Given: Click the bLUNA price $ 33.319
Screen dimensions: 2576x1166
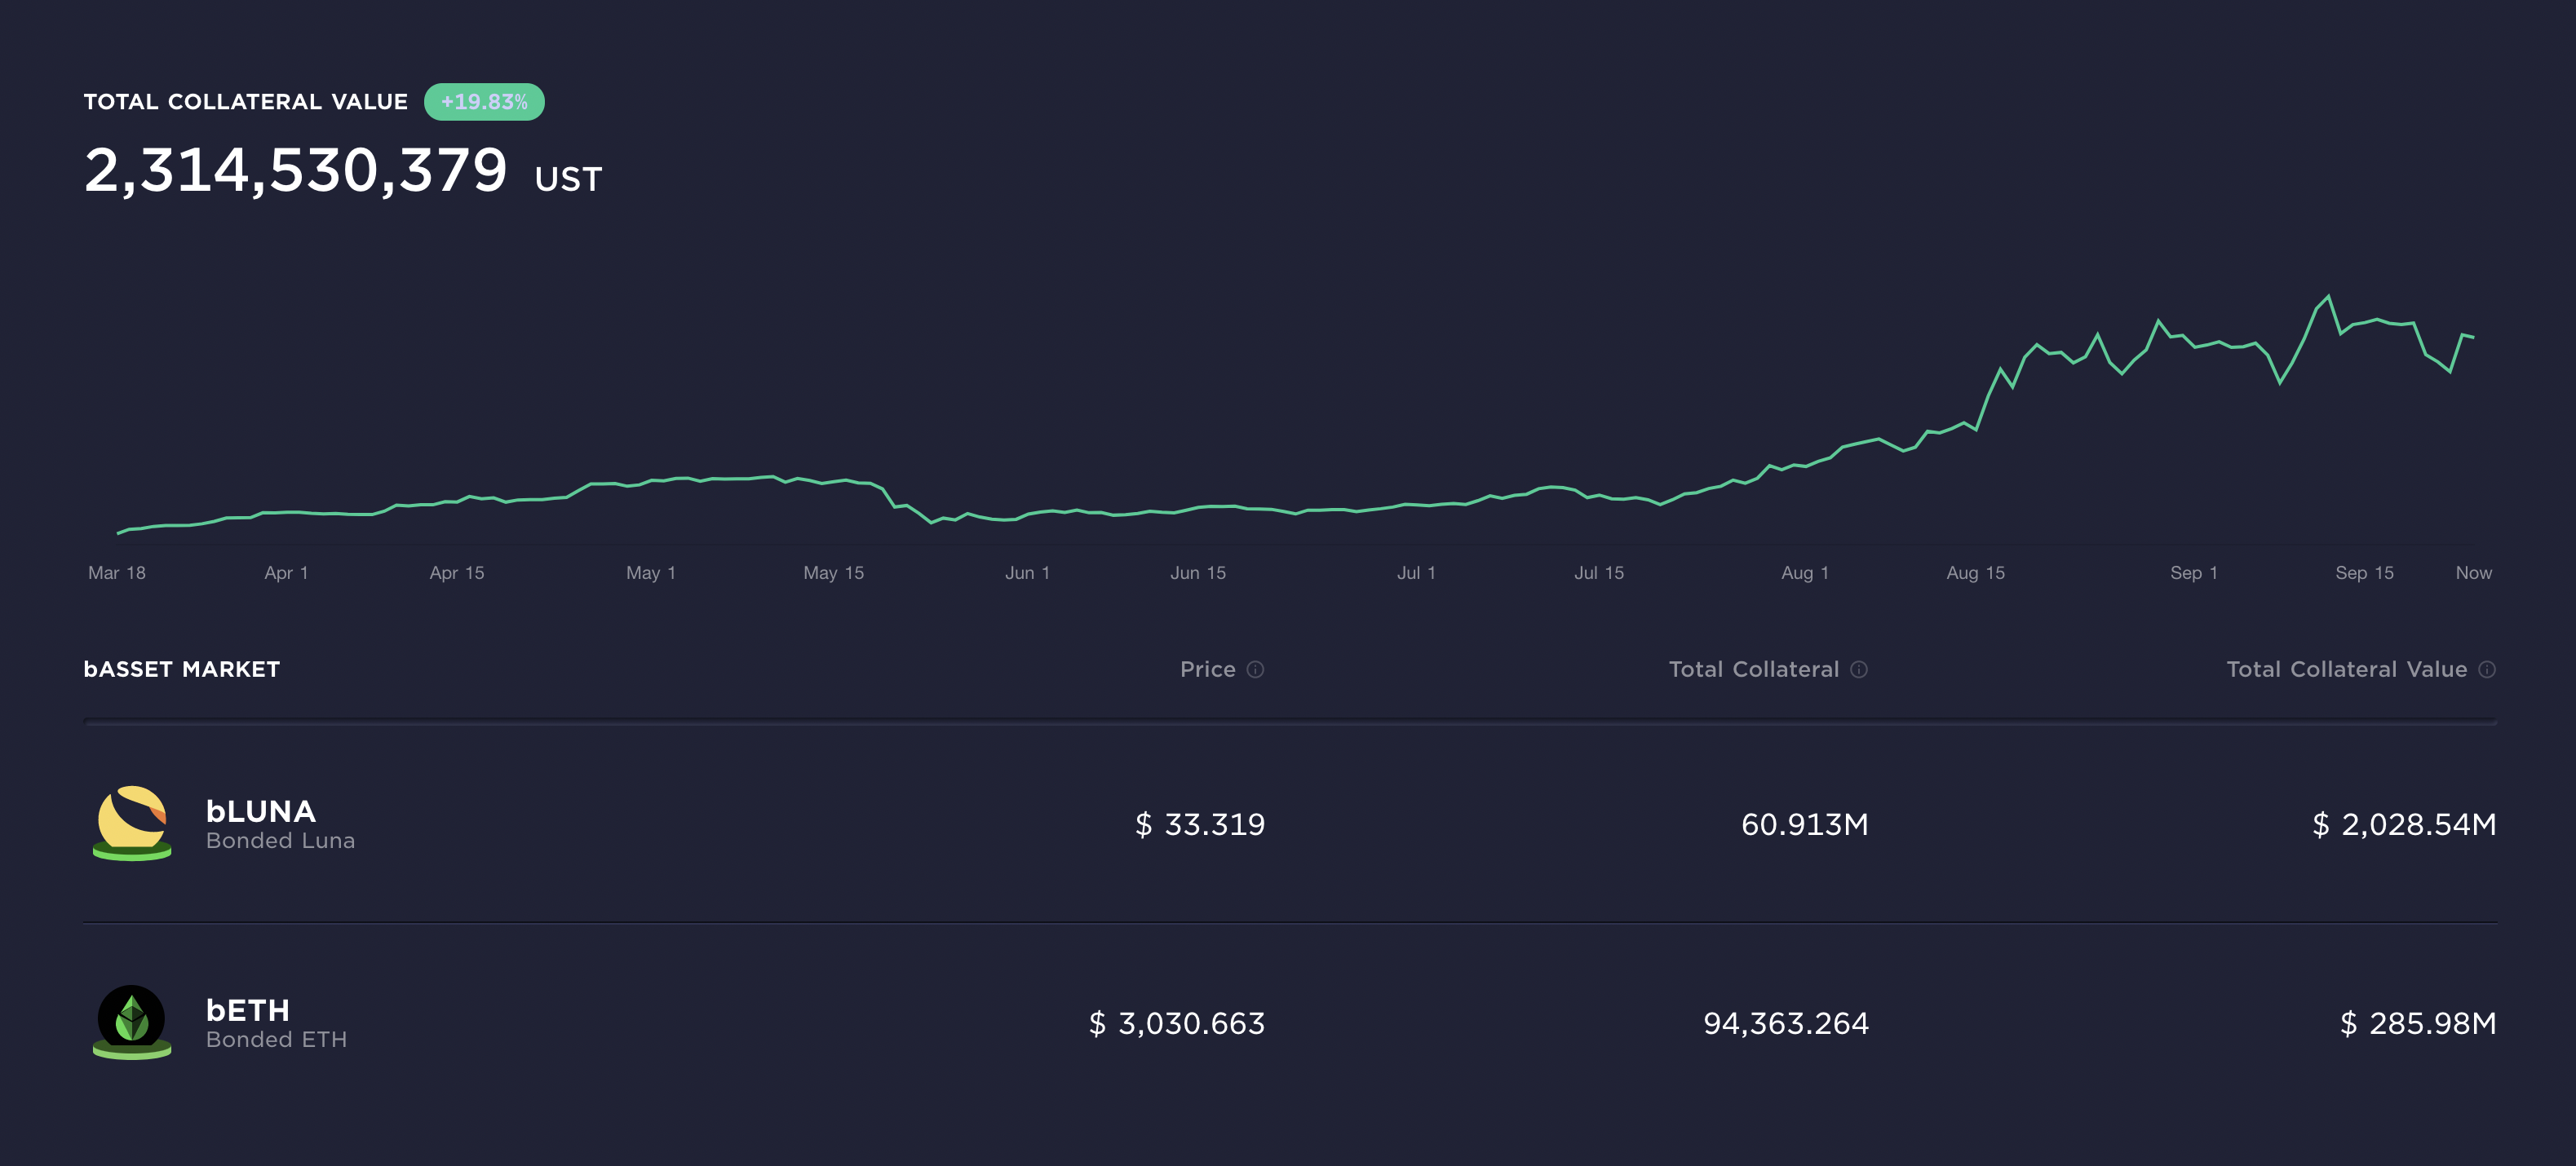Looking at the screenshot, I should 1199,824.
